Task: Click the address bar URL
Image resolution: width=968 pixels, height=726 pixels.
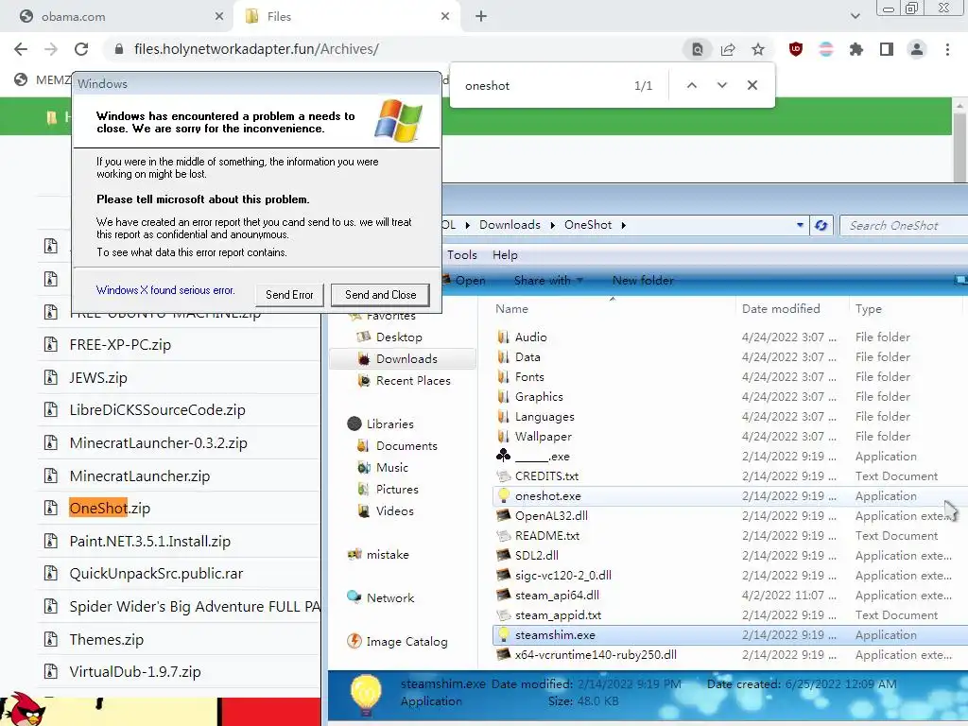Action: (256, 49)
